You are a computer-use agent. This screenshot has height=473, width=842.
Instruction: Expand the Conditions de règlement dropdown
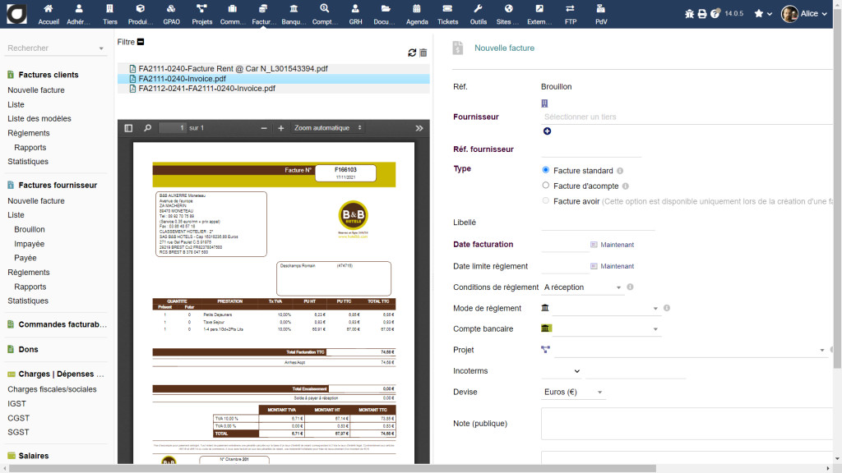coord(583,288)
